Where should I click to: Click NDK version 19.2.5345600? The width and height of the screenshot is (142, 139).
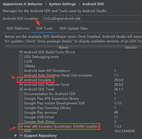click(124, 131)
